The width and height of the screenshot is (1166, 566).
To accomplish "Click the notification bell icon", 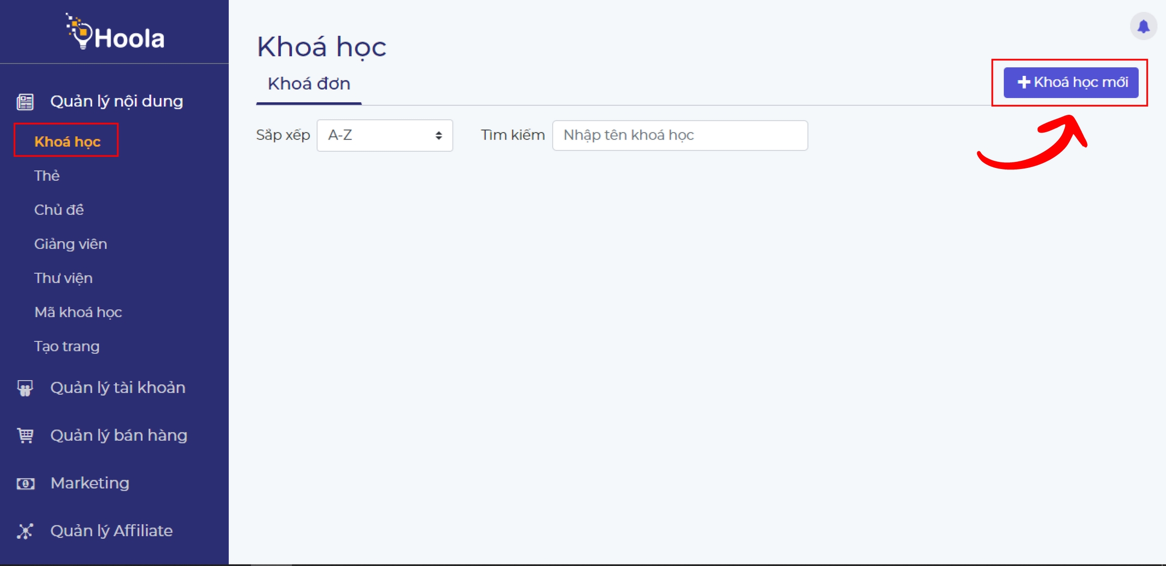I will 1143,26.
